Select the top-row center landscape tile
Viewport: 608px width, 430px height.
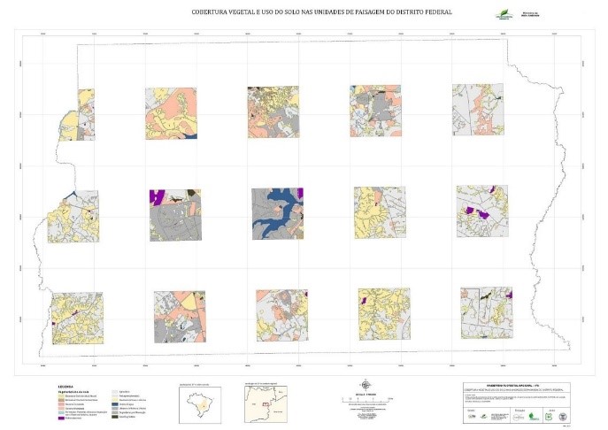click(273, 111)
